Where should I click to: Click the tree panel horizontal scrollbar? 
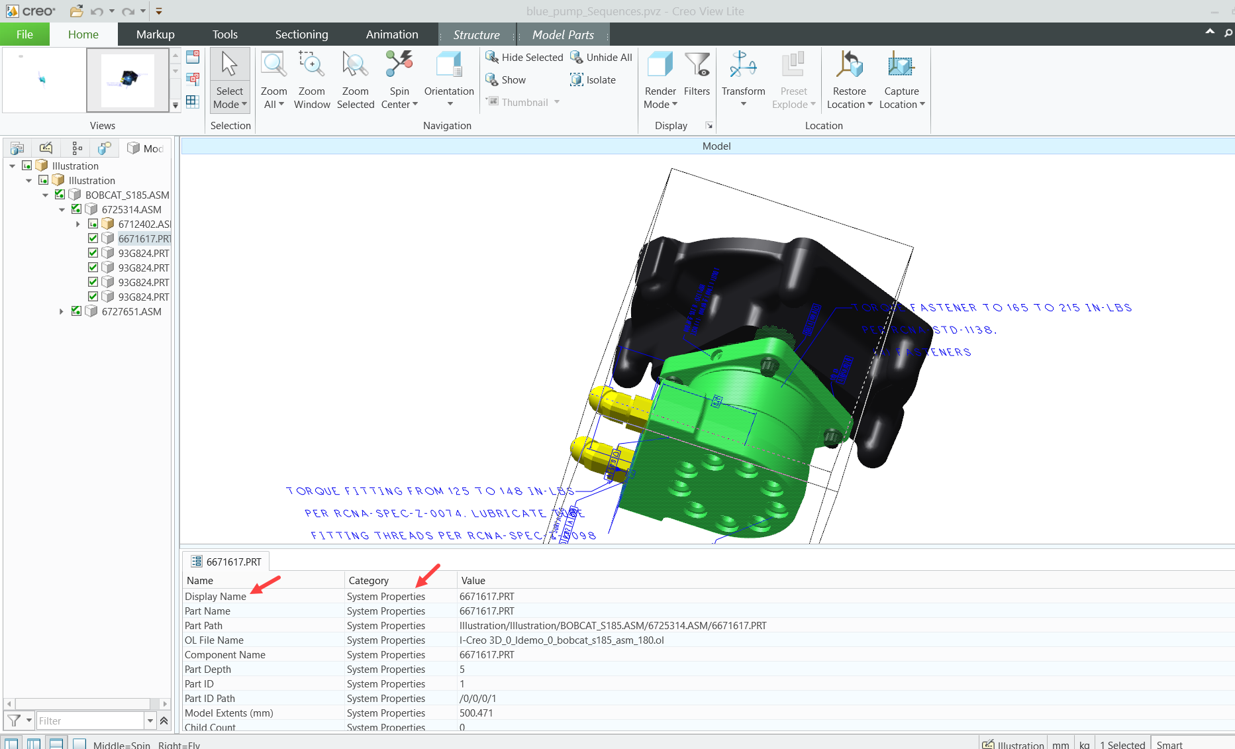(83, 703)
